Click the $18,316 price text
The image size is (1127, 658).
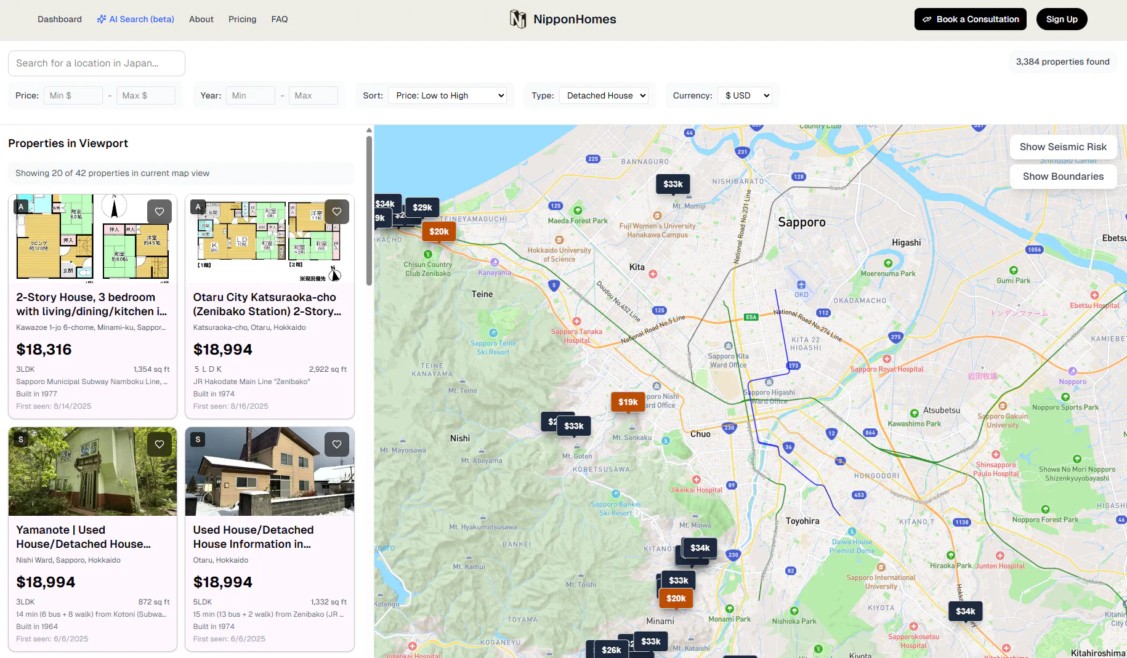pyautogui.click(x=44, y=350)
